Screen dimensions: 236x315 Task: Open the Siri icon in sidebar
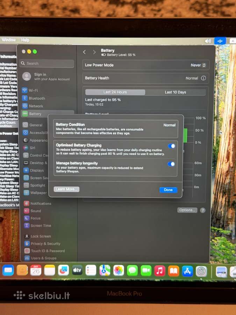click(x=26, y=148)
